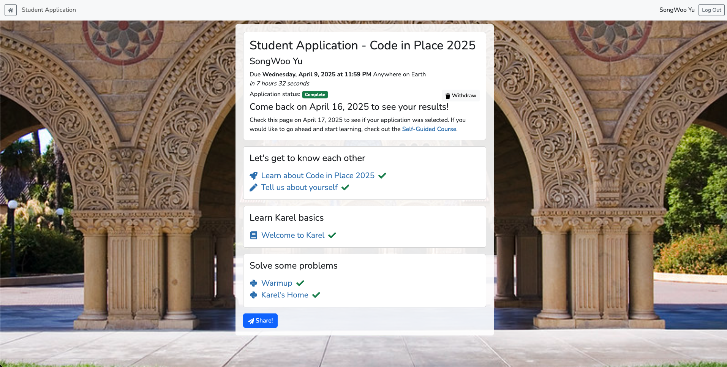Open the Student Application navbar title

[x=49, y=10]
